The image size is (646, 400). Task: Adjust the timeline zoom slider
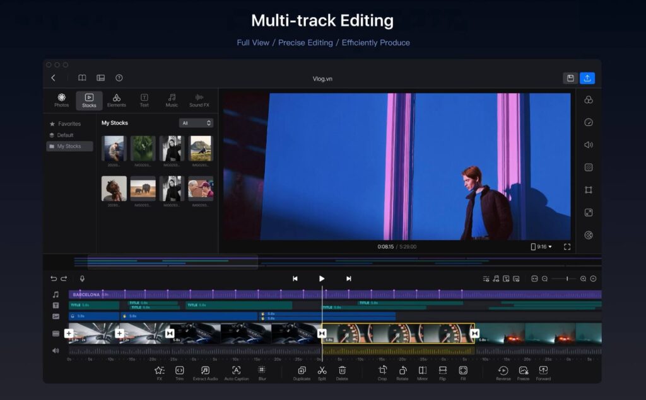[x=567, y=278]
